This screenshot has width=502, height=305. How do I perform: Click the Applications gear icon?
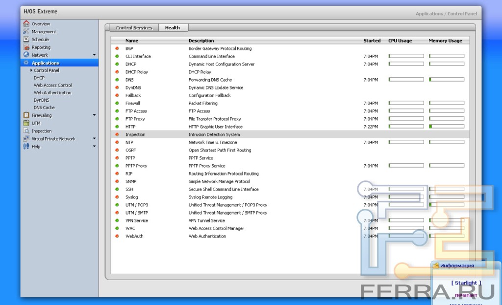click(x=26, y=63)
